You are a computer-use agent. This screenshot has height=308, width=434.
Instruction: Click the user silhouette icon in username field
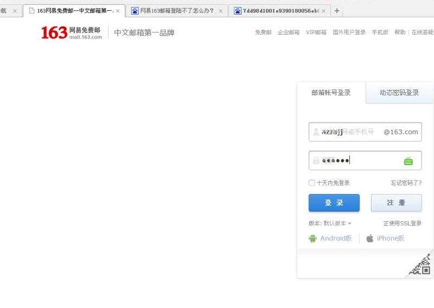316,132
